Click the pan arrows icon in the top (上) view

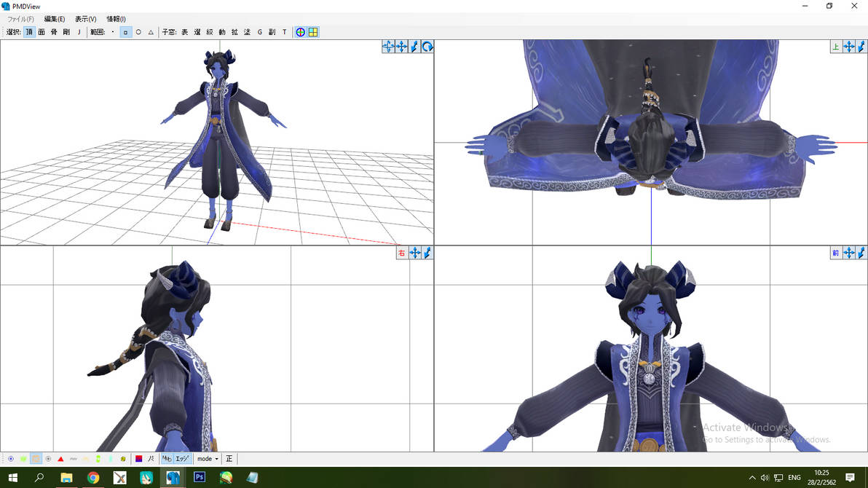pyautogui.click(x=848, y=47)
